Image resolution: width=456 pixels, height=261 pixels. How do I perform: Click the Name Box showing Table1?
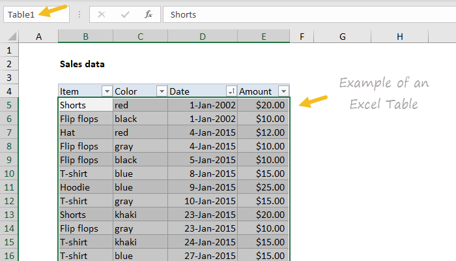click(x=29, y=14)
